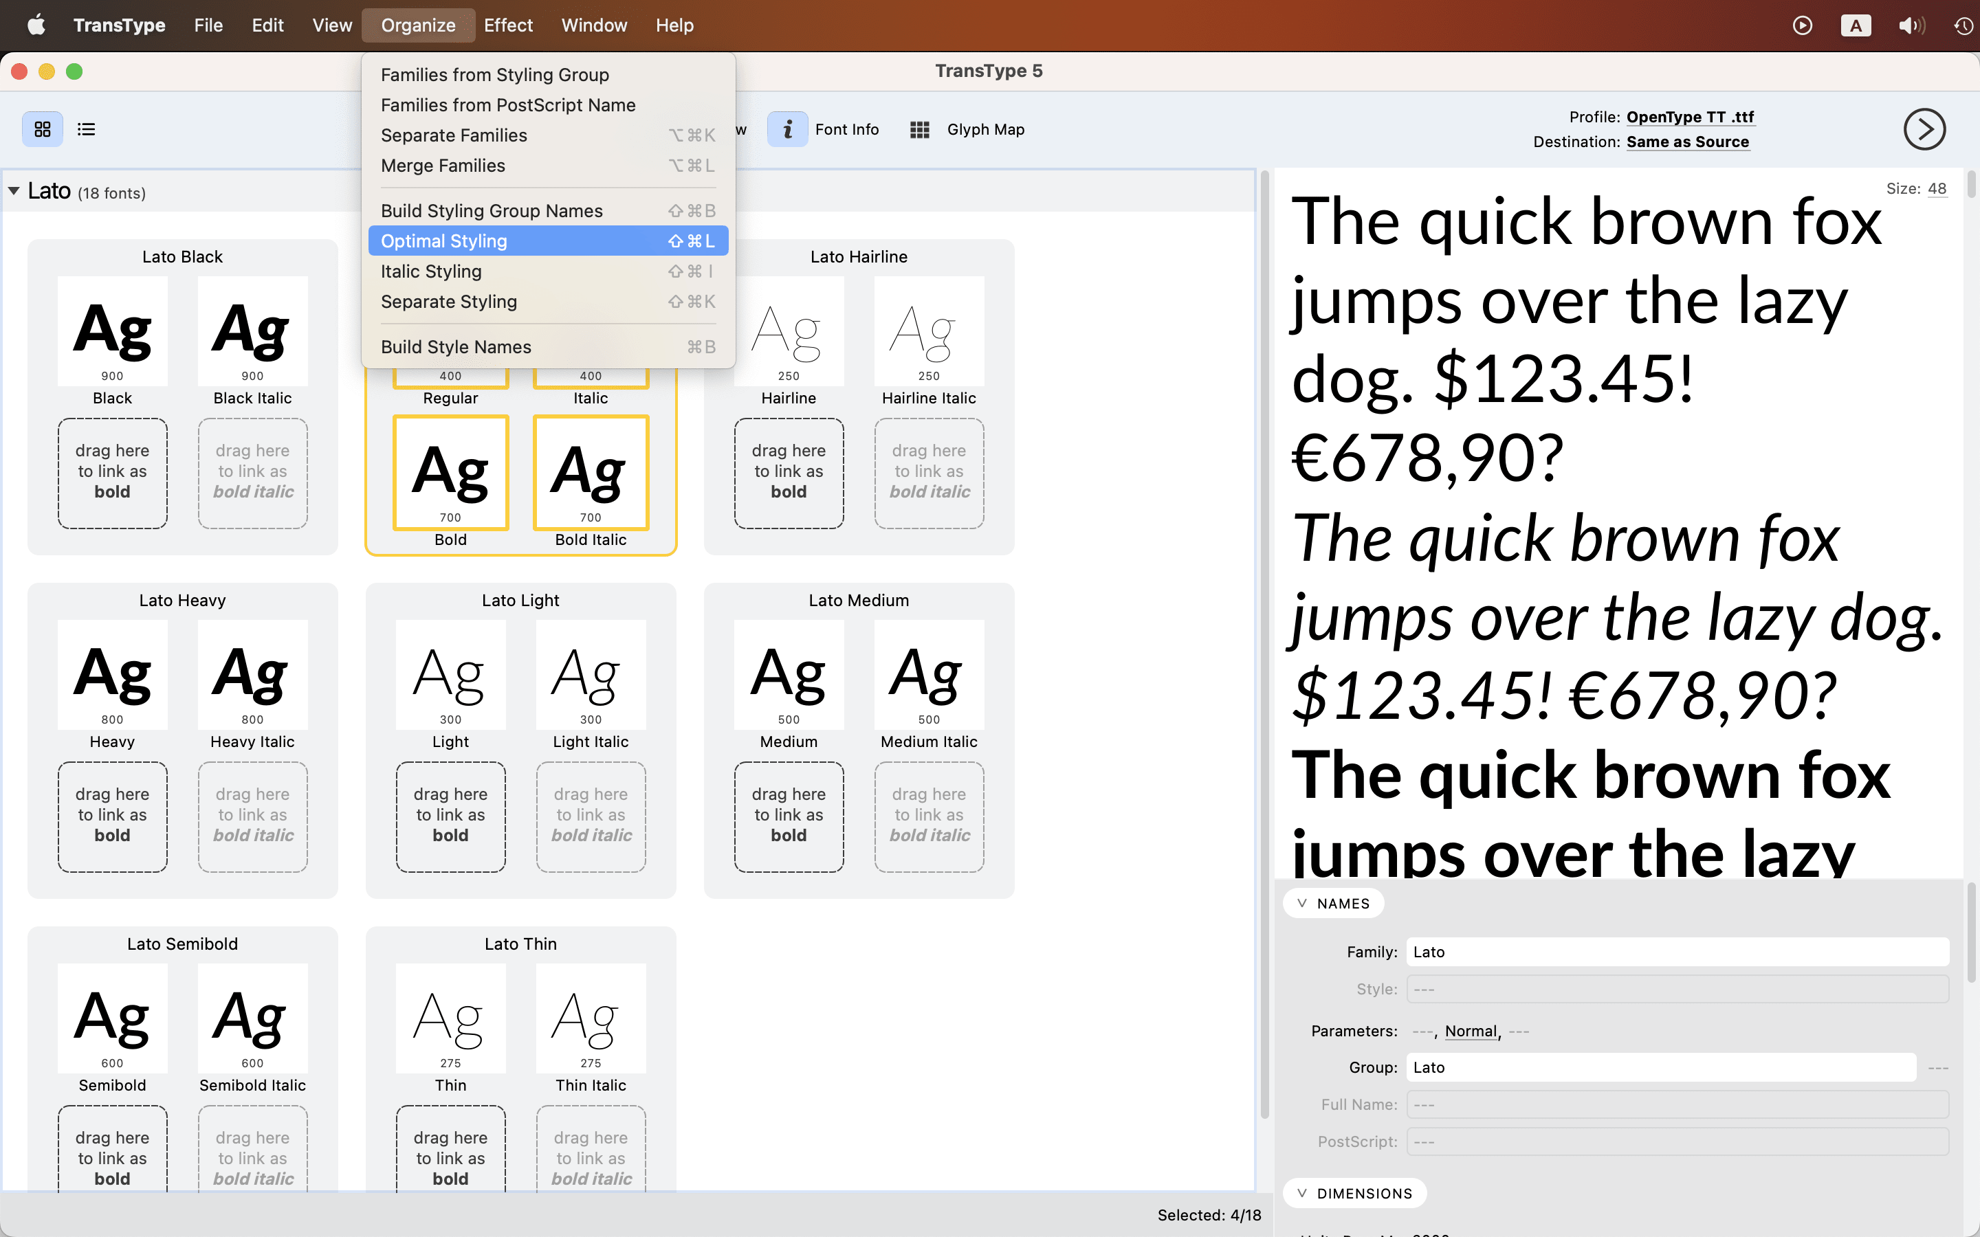This screenshot has height=1237, width=1980.
Task: Choose Italic Styling menu item
Action: click(548, 271)
